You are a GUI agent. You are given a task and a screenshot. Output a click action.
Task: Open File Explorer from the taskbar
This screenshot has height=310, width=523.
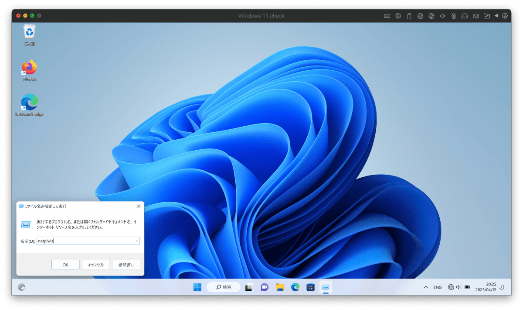[x=280, y=287]
